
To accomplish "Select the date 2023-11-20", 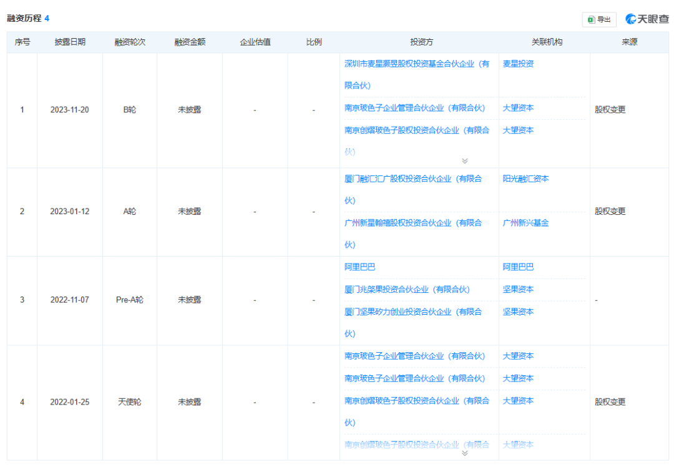I will (70, 110).
